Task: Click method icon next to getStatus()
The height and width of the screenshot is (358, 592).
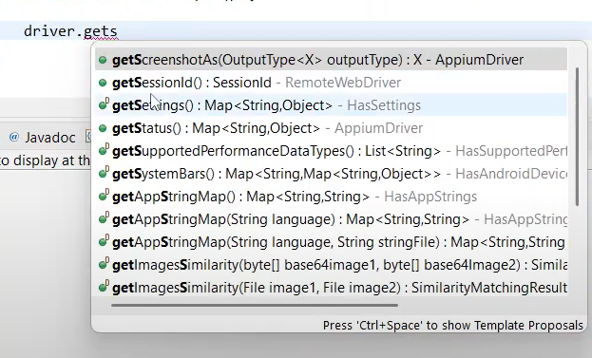Action: pyautogui.click(x=103, y=128)
